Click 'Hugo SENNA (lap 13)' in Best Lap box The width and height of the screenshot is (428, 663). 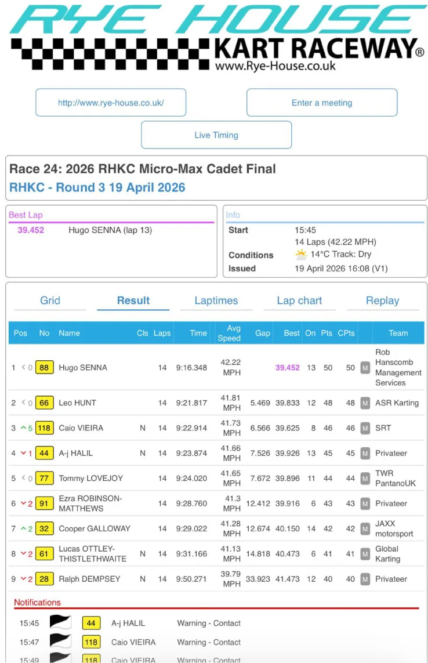[x=110, y=230]
